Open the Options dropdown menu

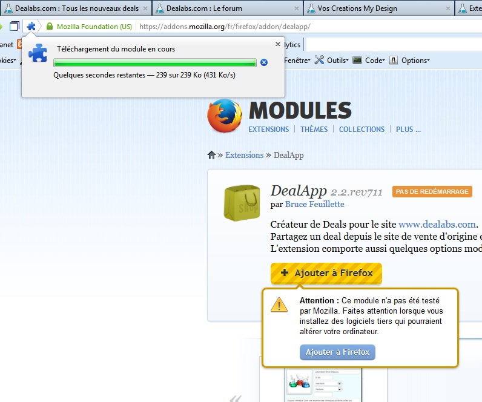[415, 60]
